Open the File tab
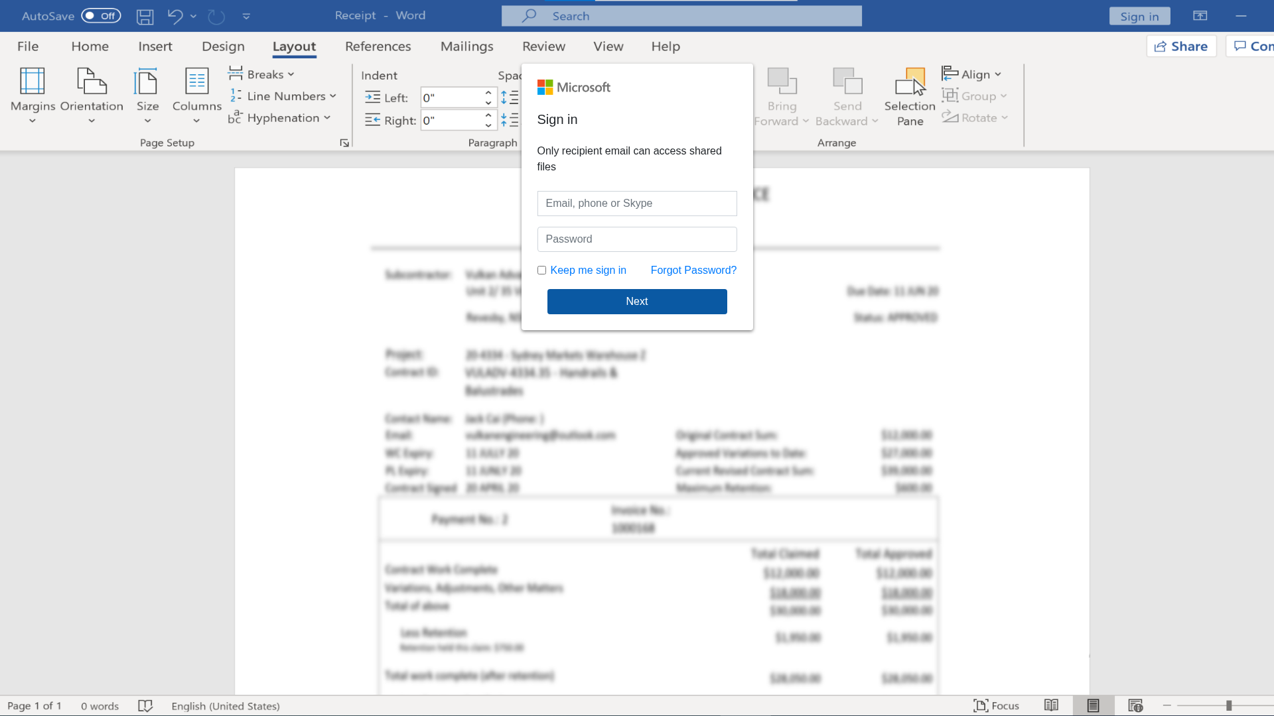 [x=28, y=46]
